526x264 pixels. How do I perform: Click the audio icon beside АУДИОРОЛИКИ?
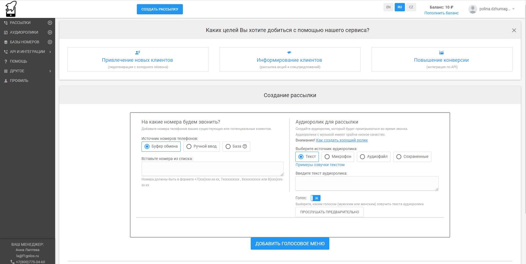point(6,33)
